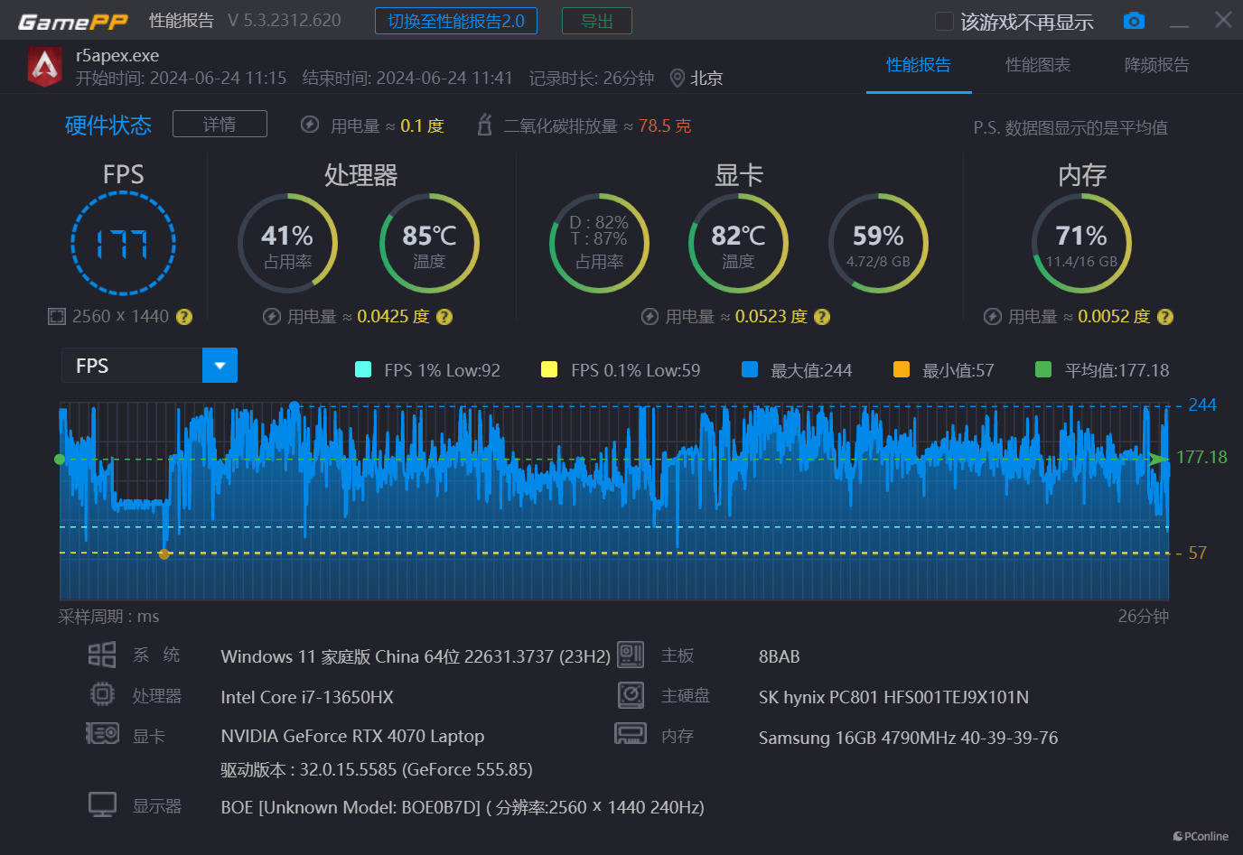Click the carbon dioxide emission icon
Screen dimensions: 1243x855
coord(485,125)
